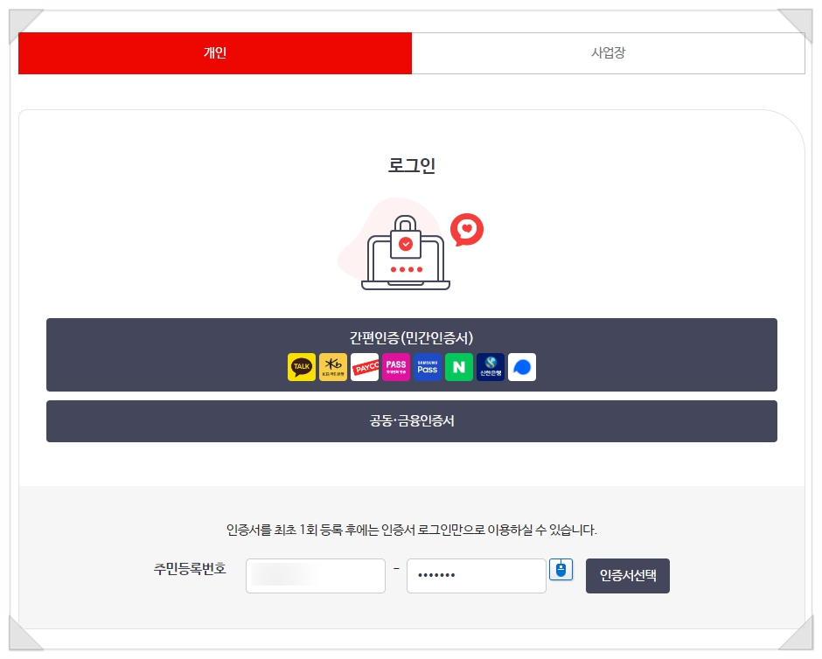Screen dimensions: 822x659
Task: Click the 로그인 heading text
Action: click(412, 165)
